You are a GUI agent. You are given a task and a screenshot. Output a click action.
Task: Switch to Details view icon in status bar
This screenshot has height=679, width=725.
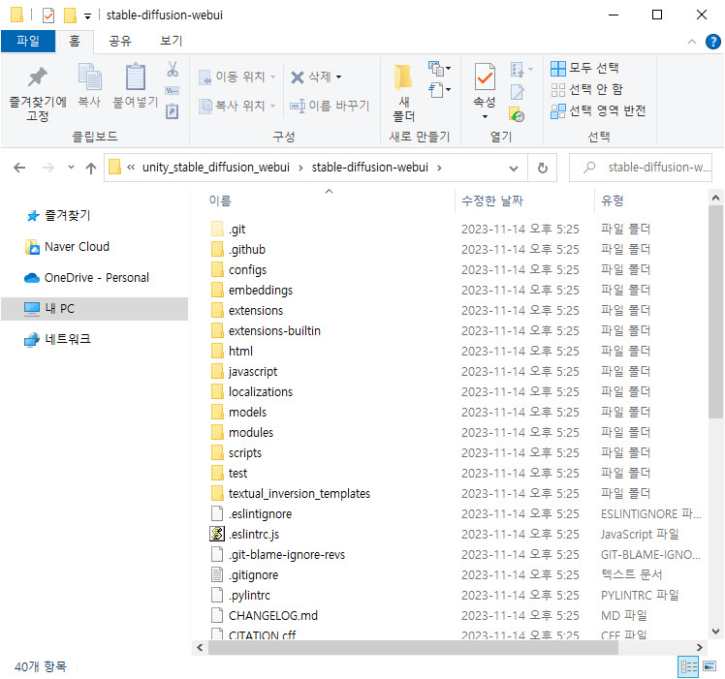coord(688,666)
